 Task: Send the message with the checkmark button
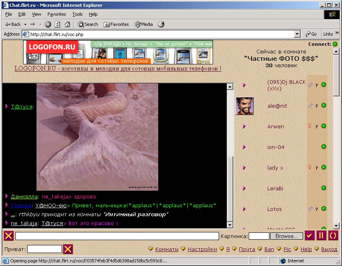(x=309, y=236)
